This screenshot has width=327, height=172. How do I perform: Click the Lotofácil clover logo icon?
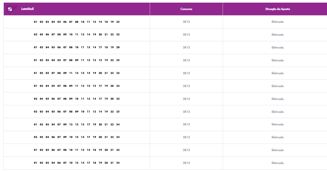click(x=10, y=9)
